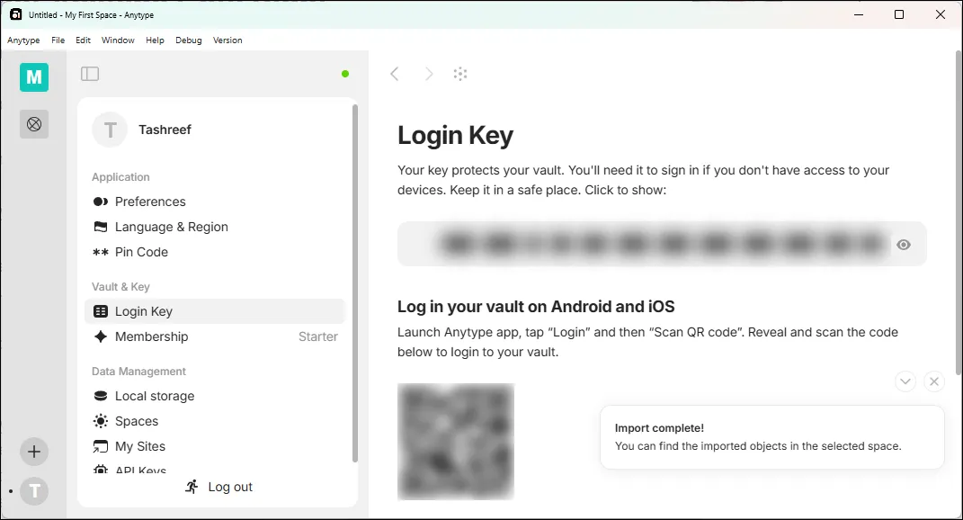Click the forward navigation chevron
963x520 pixels.
click(429, 74)
